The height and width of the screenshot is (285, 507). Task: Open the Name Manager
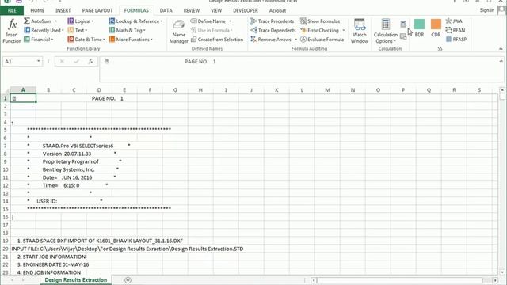(178, 32)
